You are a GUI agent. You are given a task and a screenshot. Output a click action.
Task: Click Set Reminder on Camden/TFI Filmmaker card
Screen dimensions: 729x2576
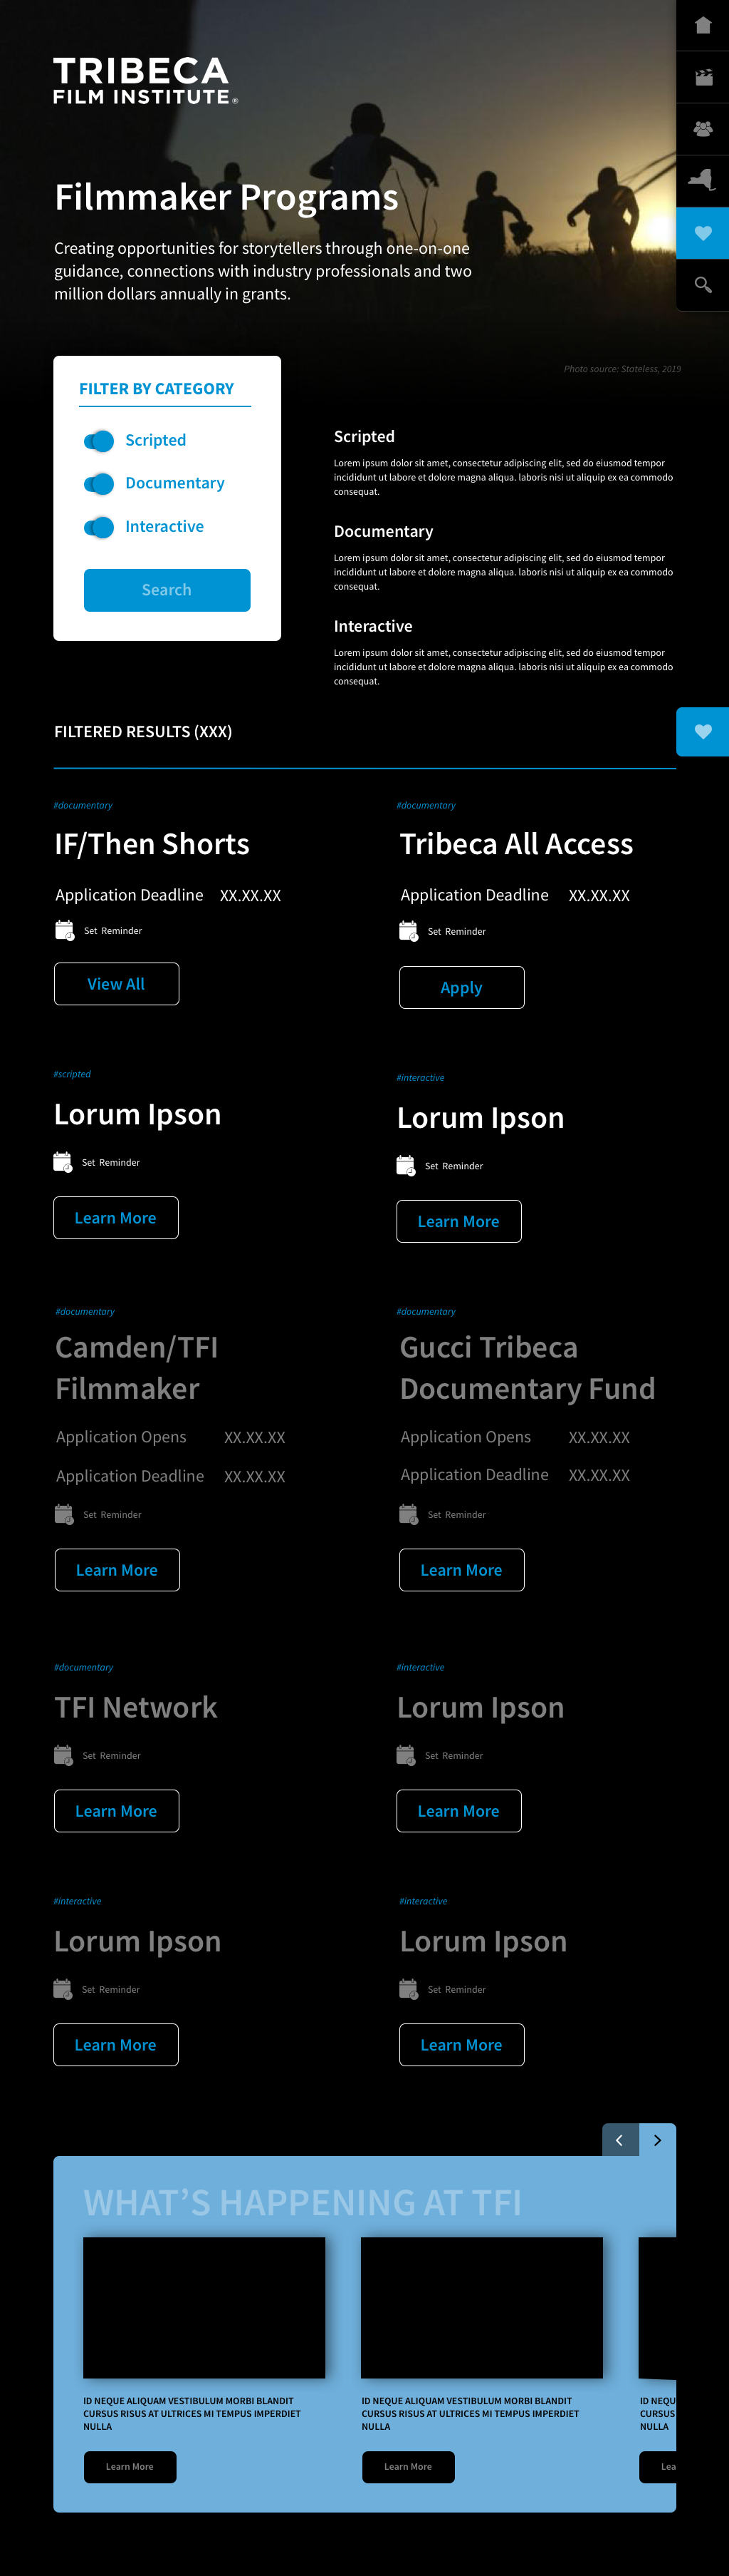coord(113,1515)
